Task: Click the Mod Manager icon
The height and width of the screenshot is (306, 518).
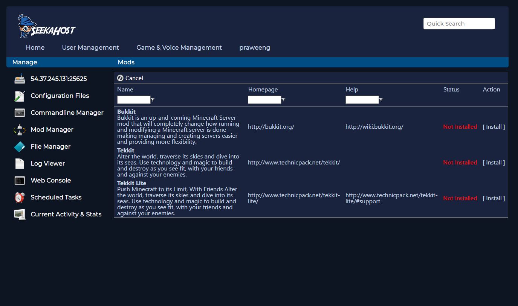Action: (x=20, y=129)
